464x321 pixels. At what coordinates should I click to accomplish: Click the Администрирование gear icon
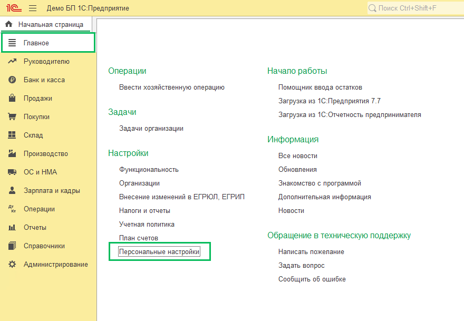pyautogui.click(x=12, y=264)
